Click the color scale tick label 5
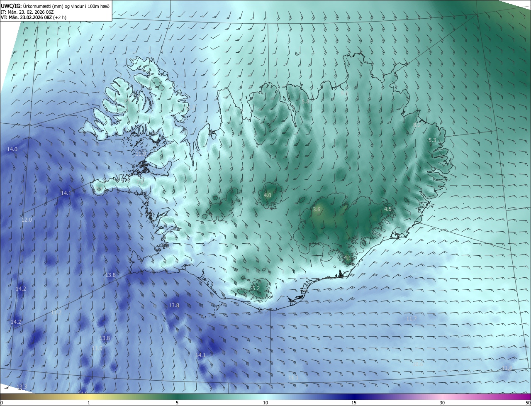The image size is (531, 406). [177, 403]
